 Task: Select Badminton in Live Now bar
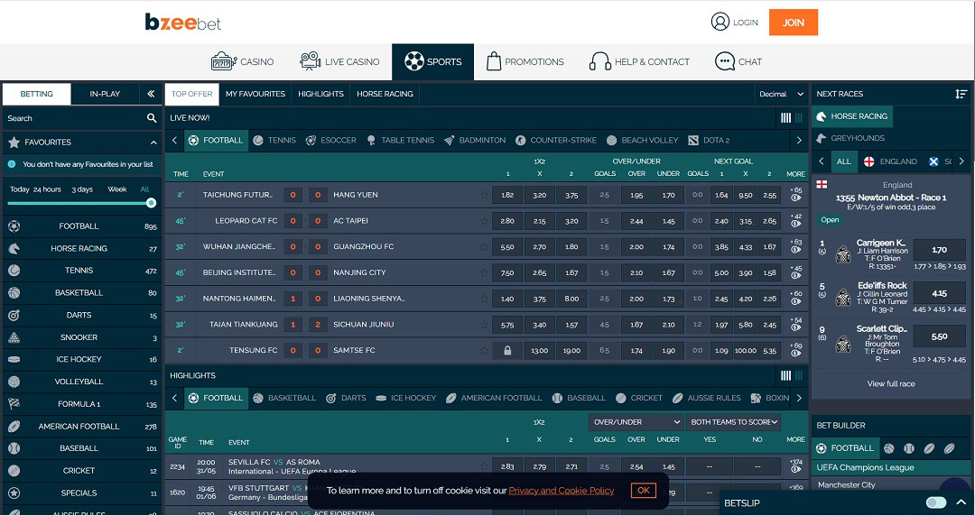pyautogui.click(x=475, y=141)
